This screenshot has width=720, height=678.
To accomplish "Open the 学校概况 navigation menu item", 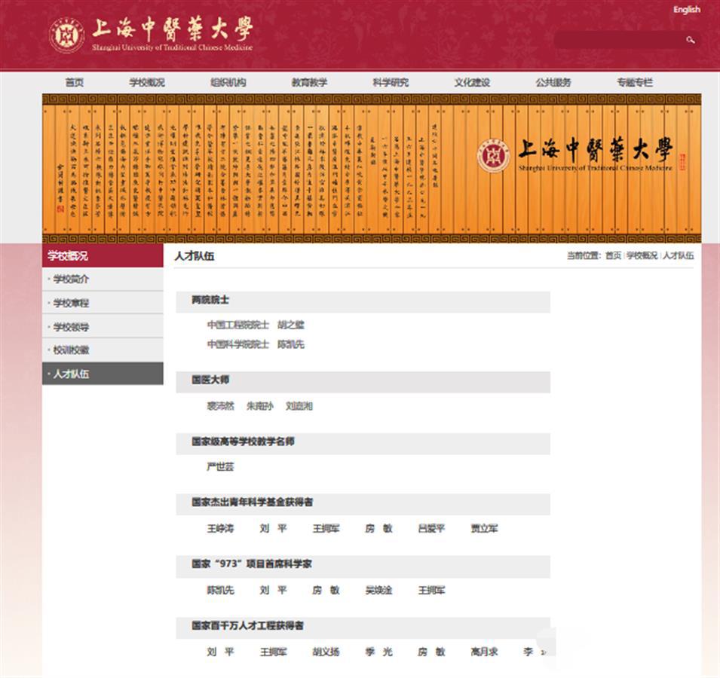I will point(146,83).
